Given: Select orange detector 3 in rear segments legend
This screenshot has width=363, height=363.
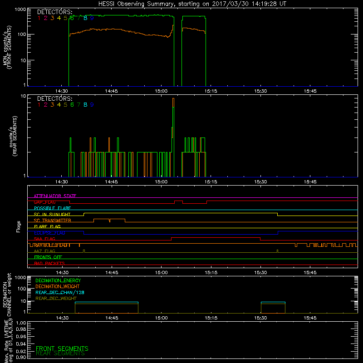Looking at the screenshot, I should [52, 105].
